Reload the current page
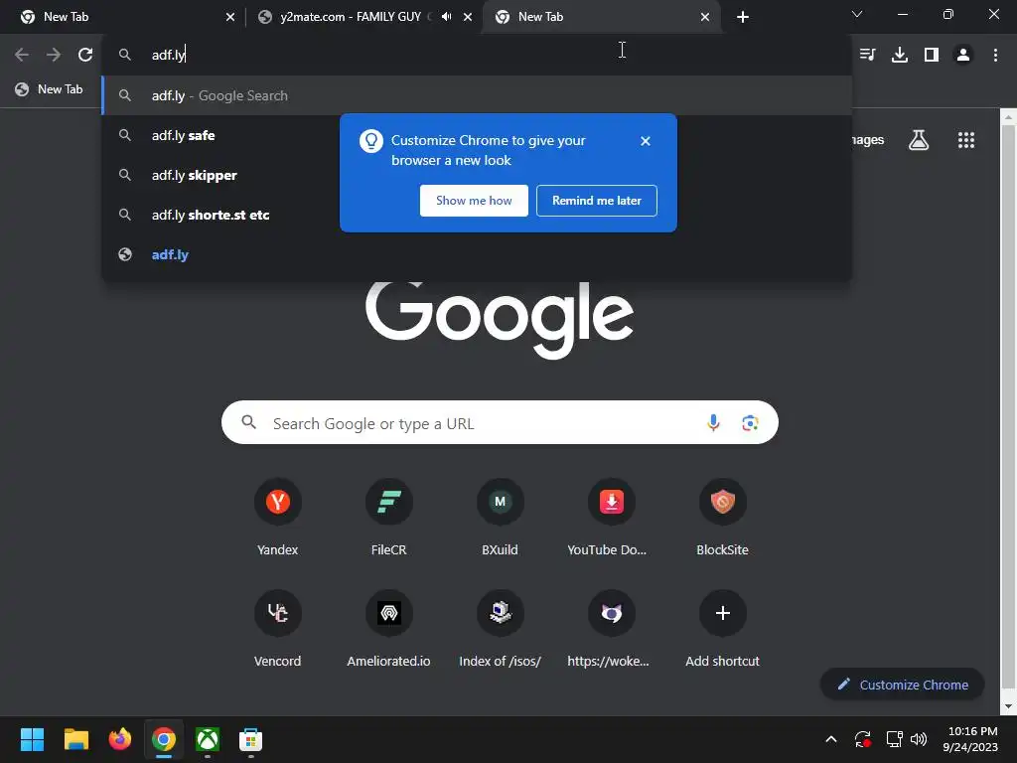 (x=85, y=55)
